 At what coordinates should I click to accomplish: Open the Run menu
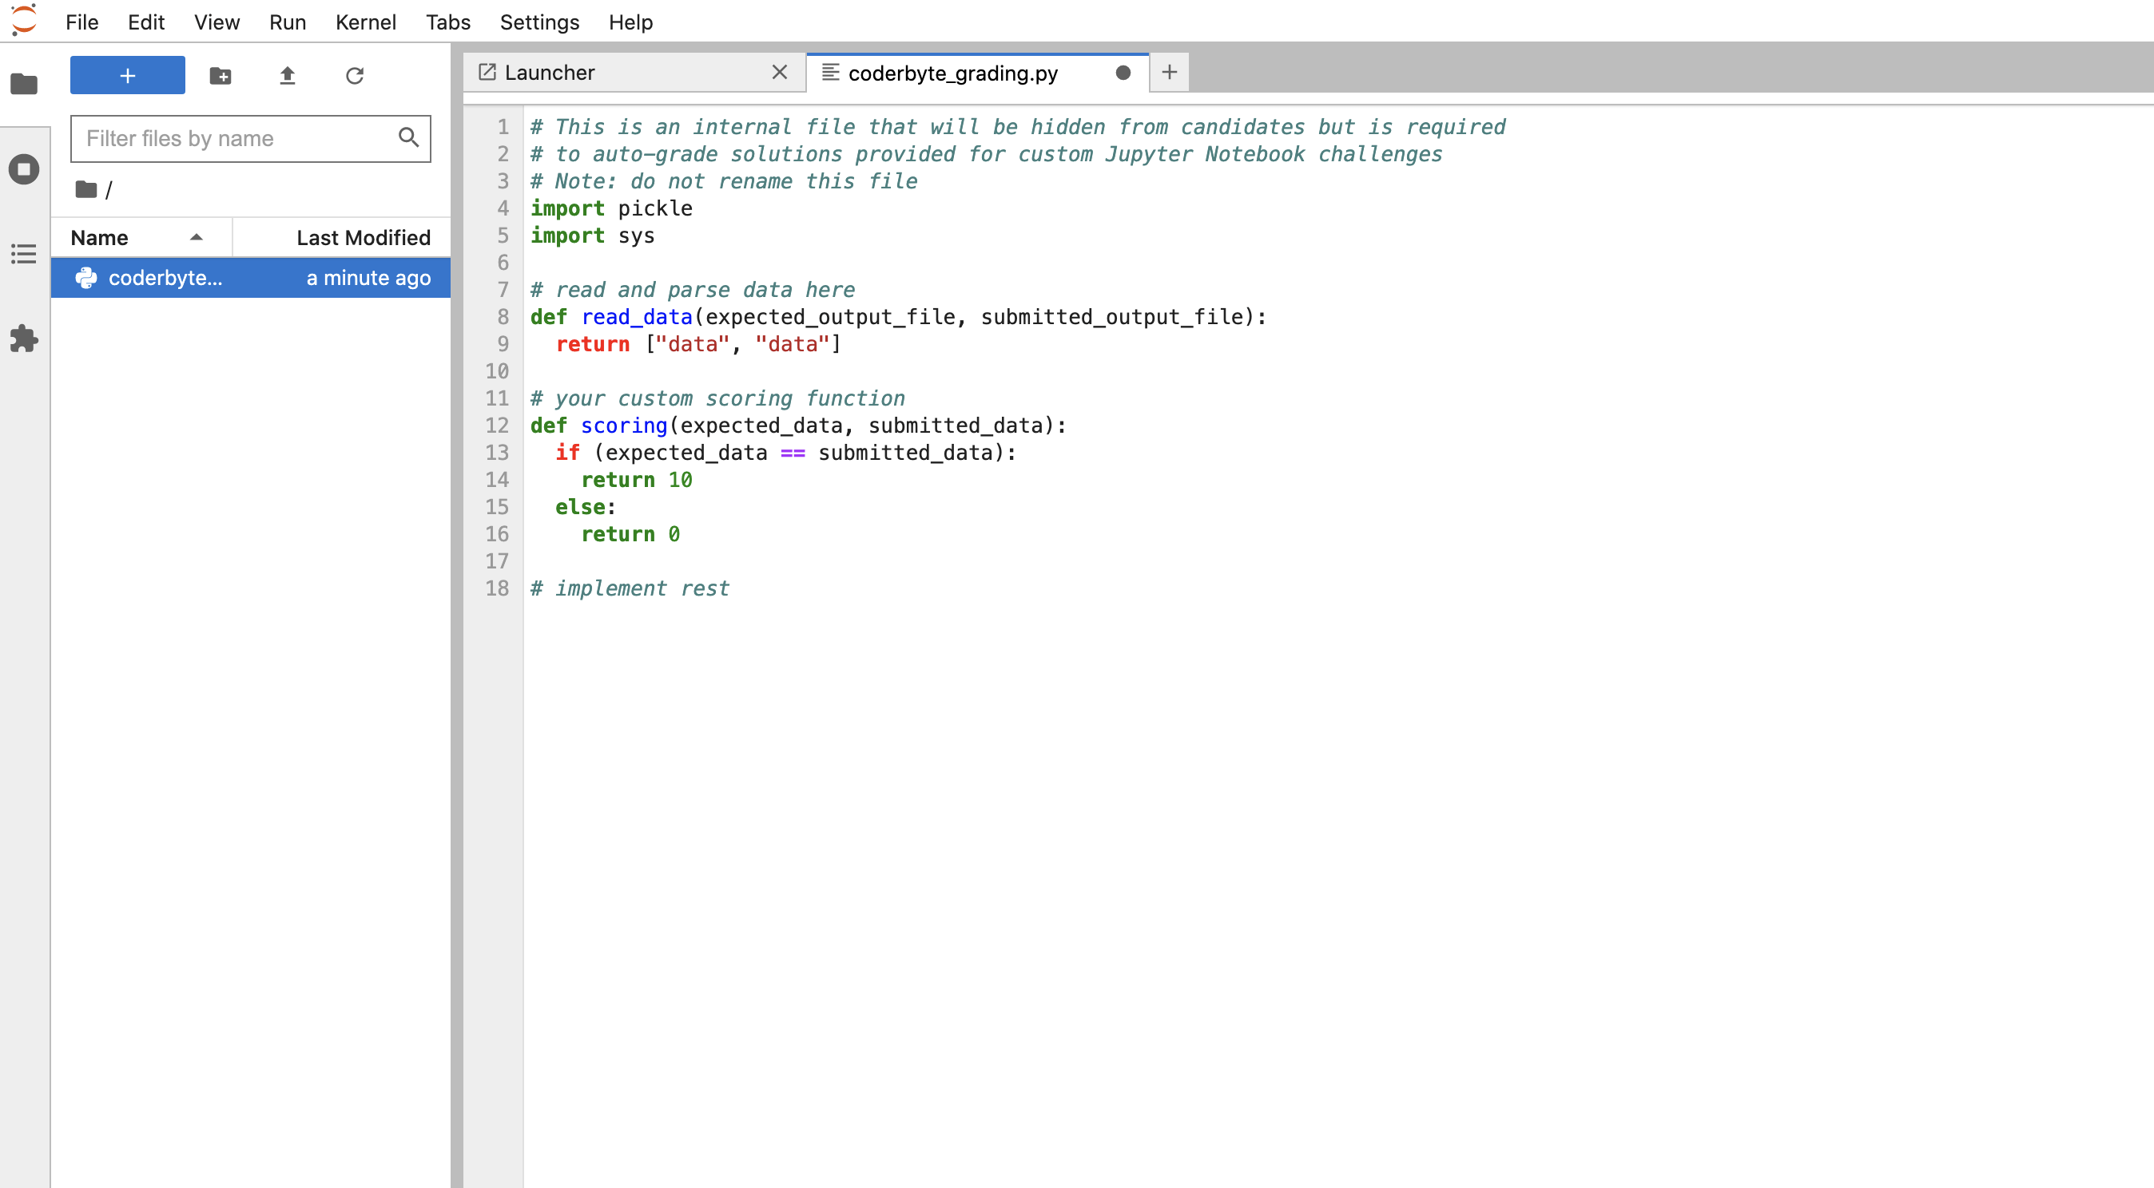[x=287, y=22]
